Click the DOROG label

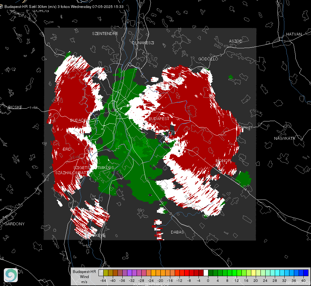pyautogui.click(x=41, y=11)
